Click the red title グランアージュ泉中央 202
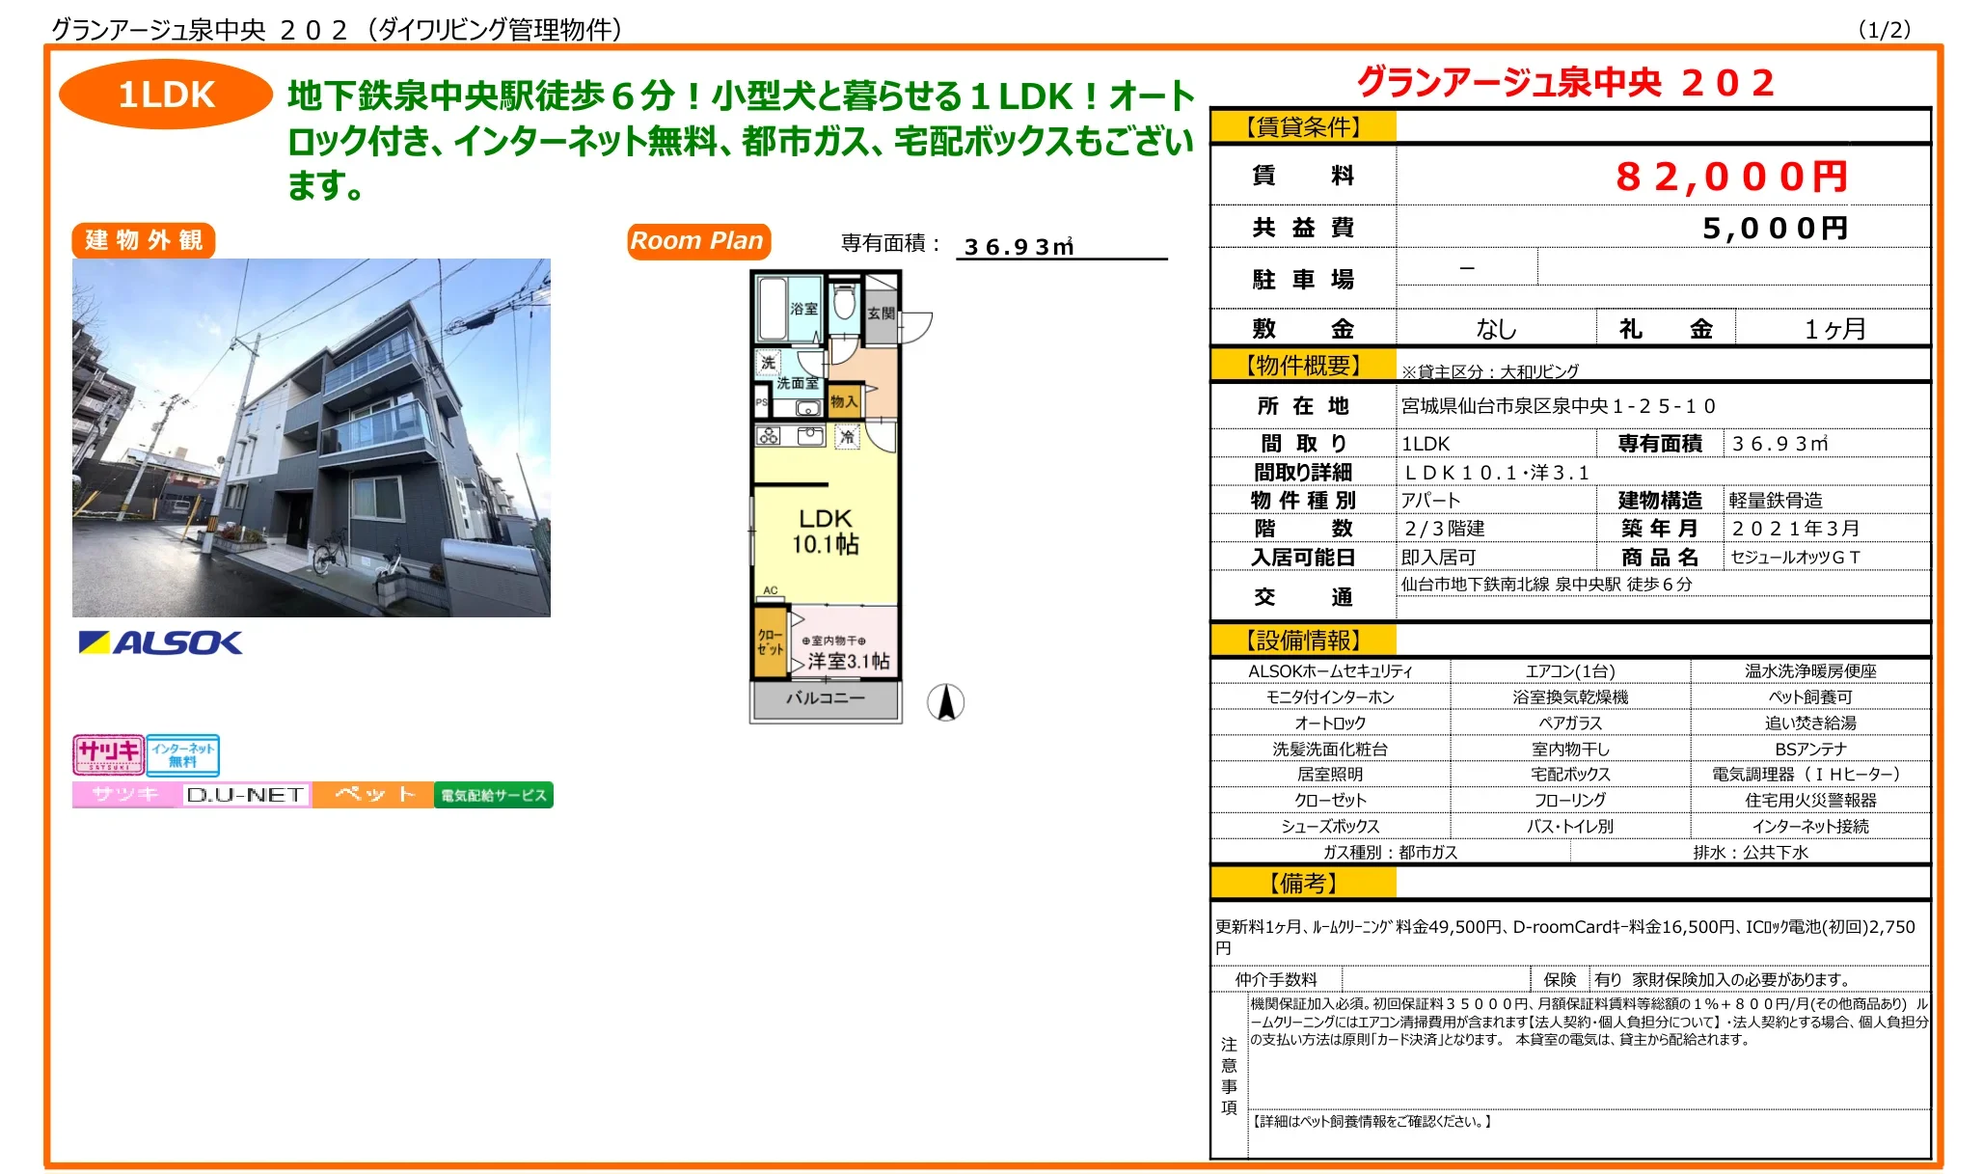 (1566, 83)
